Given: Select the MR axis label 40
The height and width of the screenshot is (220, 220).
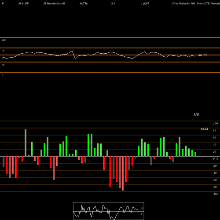Looking at the screenshot, I should click(x=215, y=145).
